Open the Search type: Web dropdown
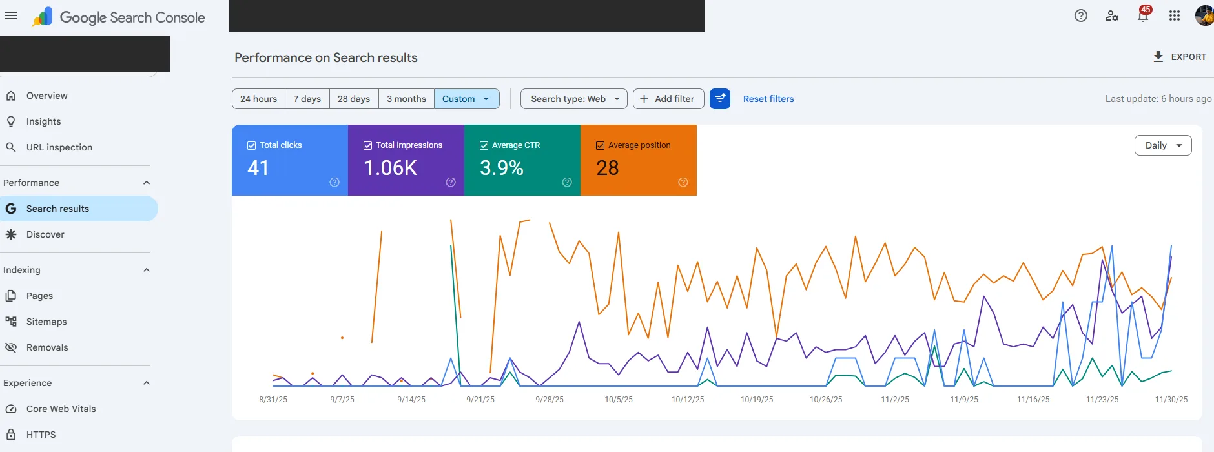The height and width of the screenshot is (452, 1214). tap(574, 99)
